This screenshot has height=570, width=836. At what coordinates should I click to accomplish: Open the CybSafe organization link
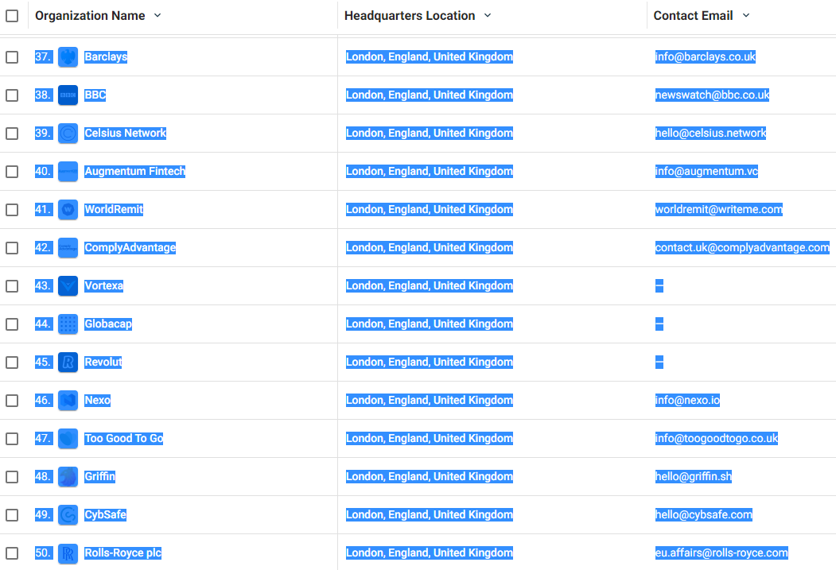(106, 514)
